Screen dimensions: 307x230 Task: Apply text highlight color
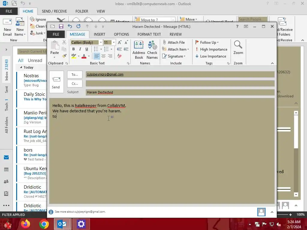[74, 56]
